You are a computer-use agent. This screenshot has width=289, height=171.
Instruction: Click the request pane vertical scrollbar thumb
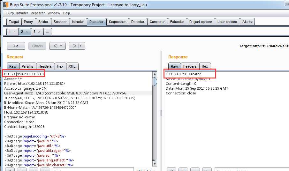click(x=155, y=82)
